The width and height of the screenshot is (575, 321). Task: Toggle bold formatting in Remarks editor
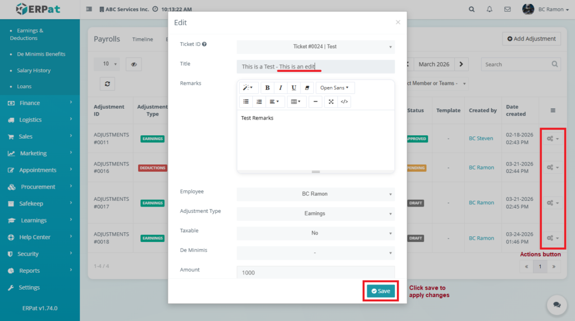[267, 88]
